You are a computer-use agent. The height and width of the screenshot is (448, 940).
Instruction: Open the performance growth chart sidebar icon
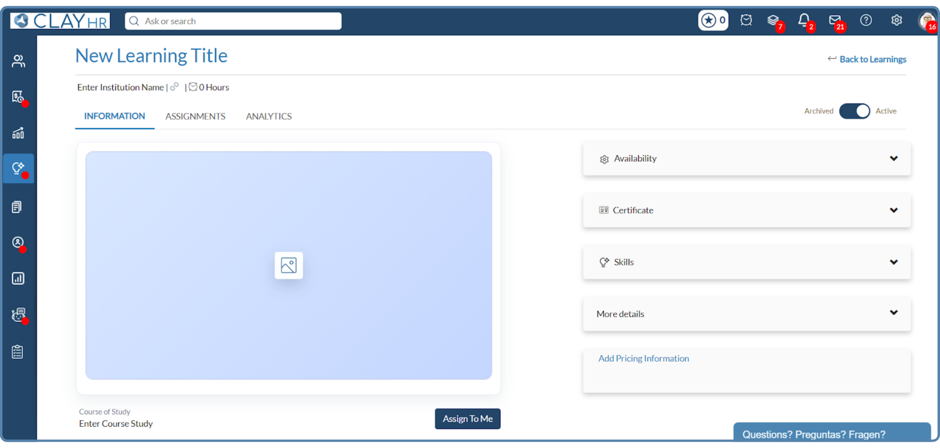(18, 133)
